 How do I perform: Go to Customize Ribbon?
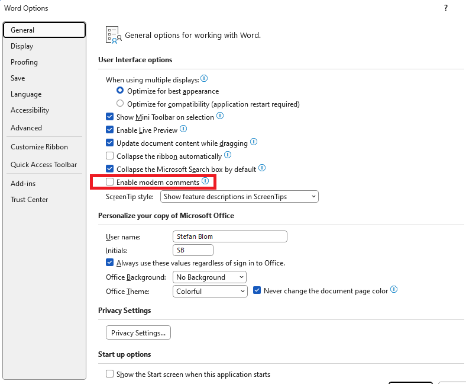click(44, 147)
